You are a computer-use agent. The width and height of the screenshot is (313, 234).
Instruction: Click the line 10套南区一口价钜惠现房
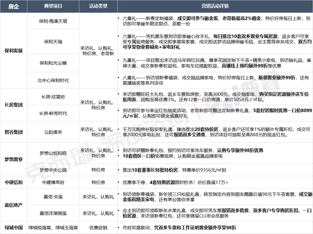click(x=172, y=156)
